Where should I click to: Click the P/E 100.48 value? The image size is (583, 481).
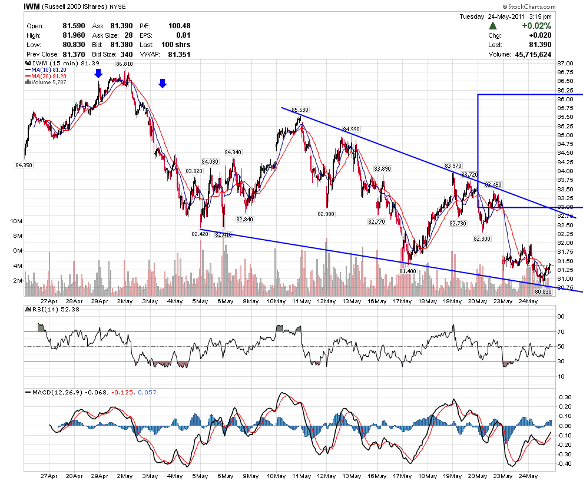(x=179, y=26)
